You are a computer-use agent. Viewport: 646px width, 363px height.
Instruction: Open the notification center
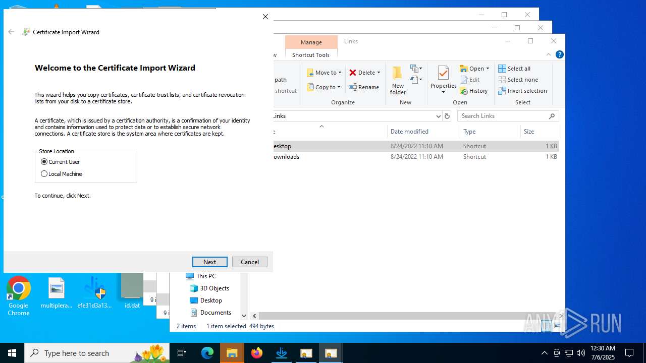coord(629,353)
